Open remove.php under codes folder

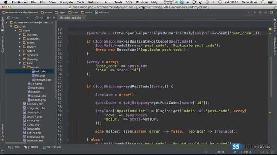point(41,80)
